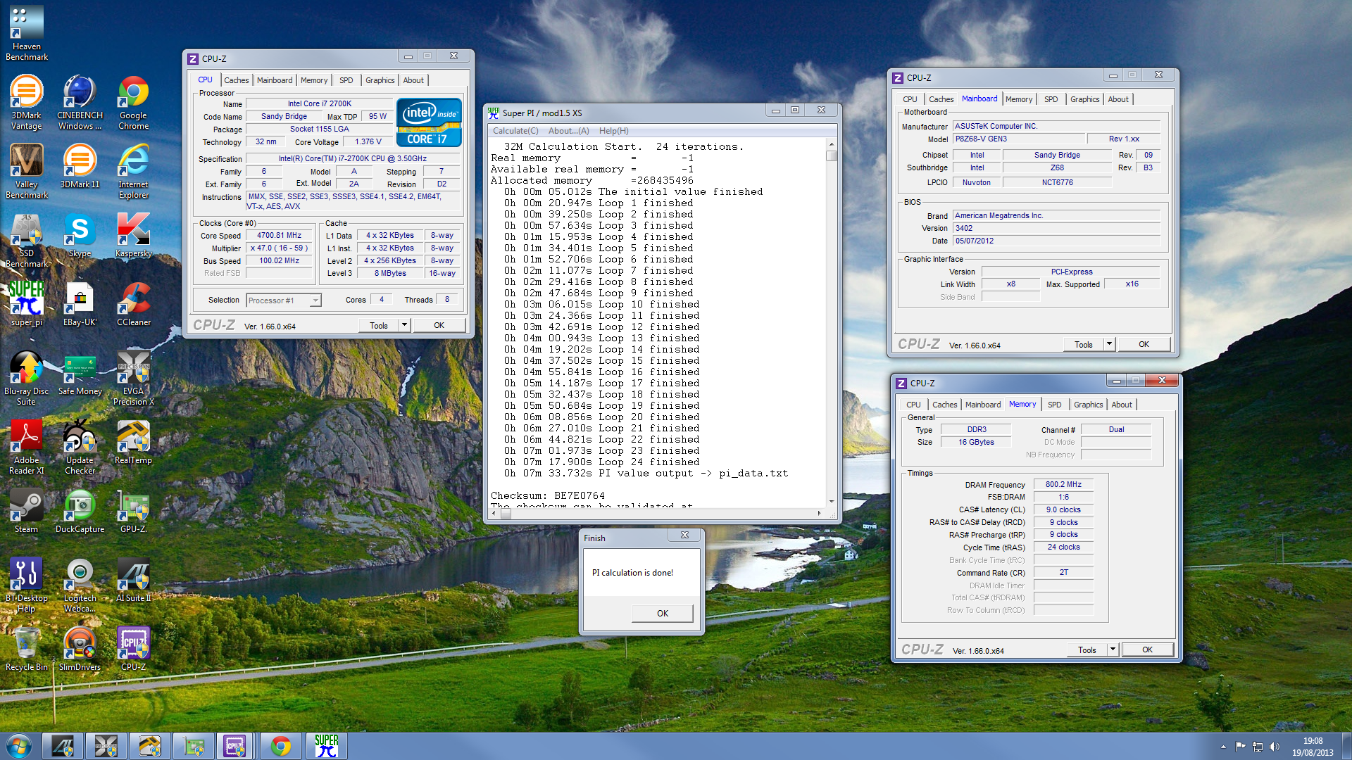The image size is (1352, 760).
Task: Open Tools dropdown arrow in Memory window
Action: click(1113, 650)
